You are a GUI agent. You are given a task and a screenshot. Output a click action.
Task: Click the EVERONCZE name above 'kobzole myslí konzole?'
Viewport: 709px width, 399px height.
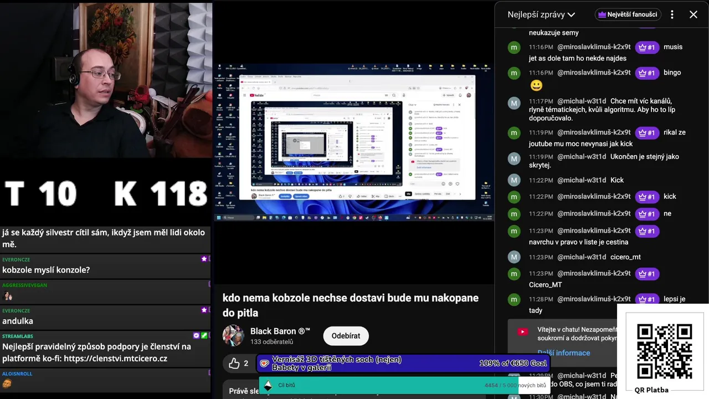coord(16,259)
